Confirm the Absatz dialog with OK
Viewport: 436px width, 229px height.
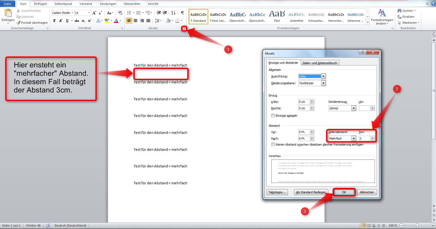tap(344, 192)
